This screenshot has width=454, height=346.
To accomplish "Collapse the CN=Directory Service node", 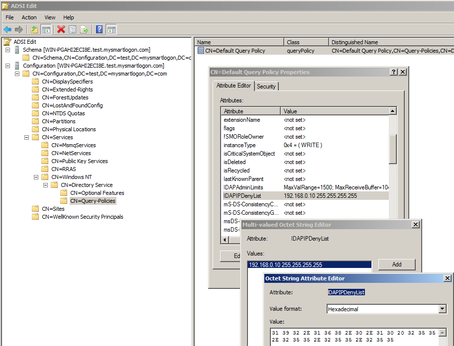I will tap(46, 185).
